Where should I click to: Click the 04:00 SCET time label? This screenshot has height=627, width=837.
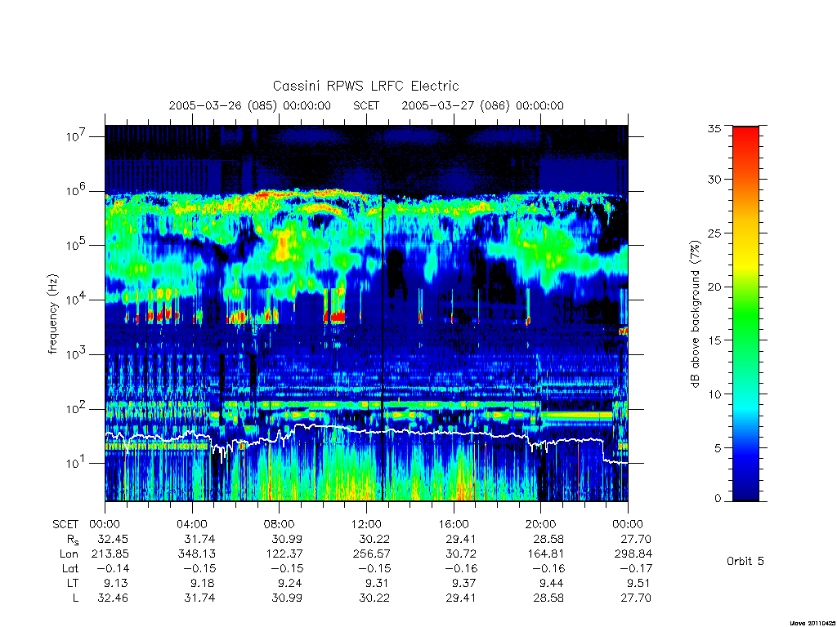(192, 524)
